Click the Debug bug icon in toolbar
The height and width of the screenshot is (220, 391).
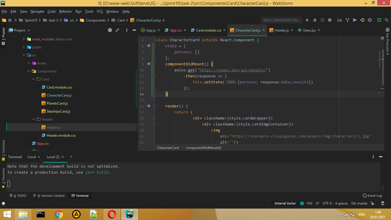click(315, 20)
